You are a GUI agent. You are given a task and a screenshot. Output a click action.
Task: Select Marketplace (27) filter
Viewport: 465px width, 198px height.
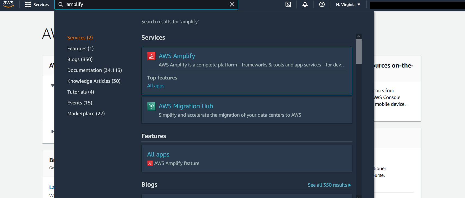coord(86,114)
